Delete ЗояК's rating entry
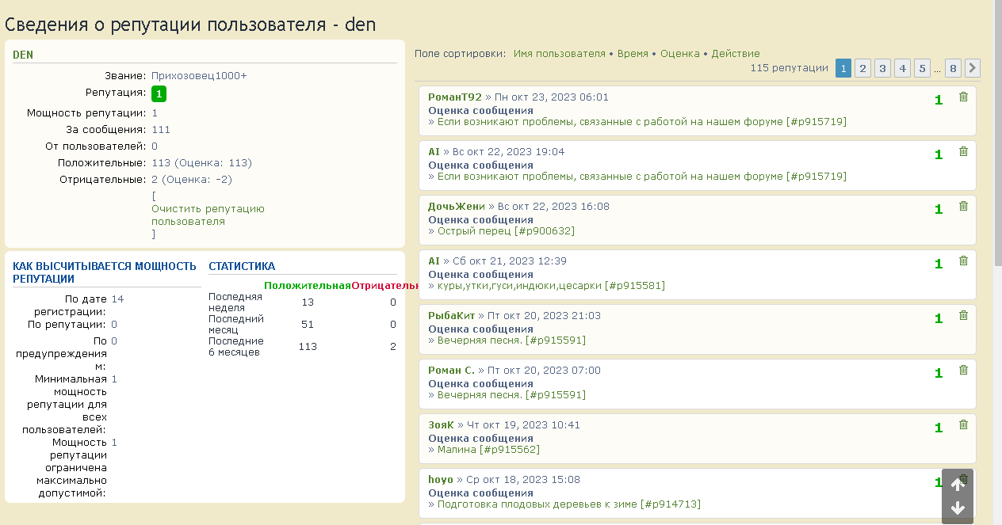This screenshot has width=1002, height=525. coord(963,424)
